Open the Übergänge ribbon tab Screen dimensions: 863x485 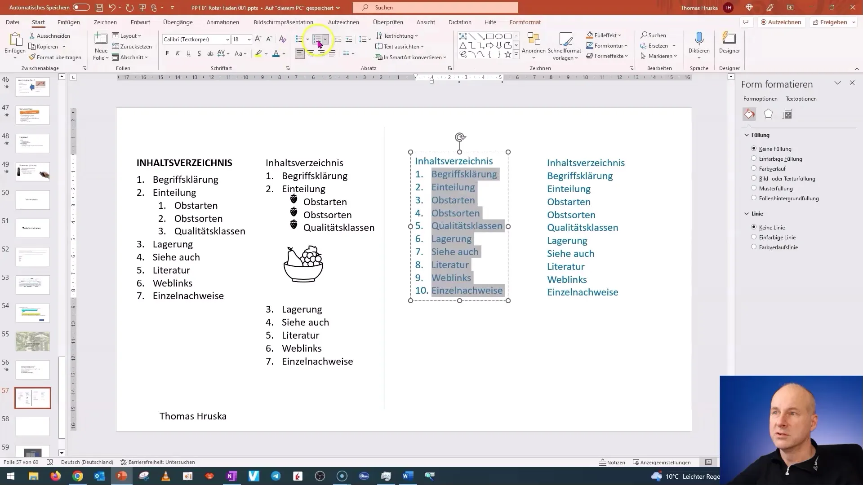tap(177, 22)
